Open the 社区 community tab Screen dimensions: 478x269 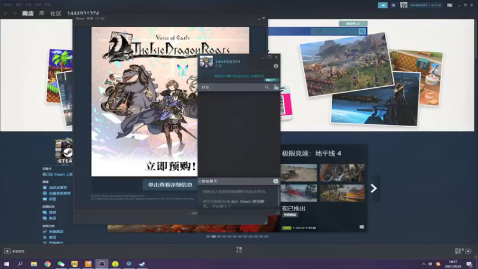tap(56, 13)
